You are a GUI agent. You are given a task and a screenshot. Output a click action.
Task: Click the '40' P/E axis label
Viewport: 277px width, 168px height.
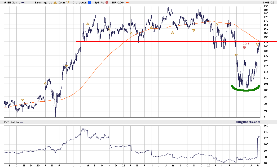click(x=265, y=163)
